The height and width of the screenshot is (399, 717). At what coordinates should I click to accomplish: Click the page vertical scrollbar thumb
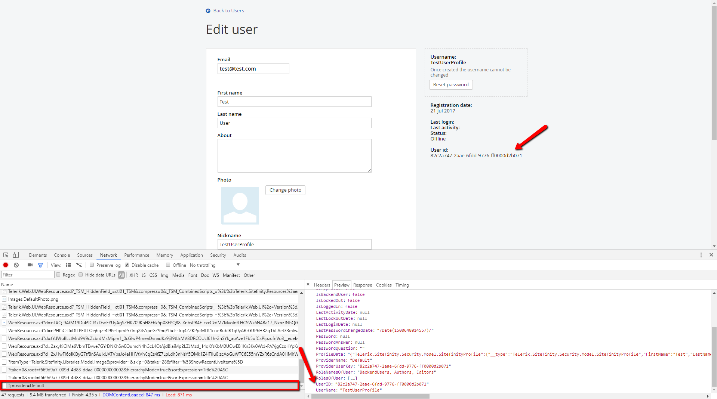[x=714, y=72]
